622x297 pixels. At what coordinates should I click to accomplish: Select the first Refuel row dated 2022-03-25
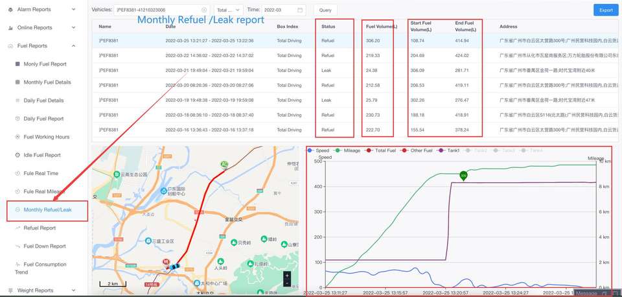(355, 40)
